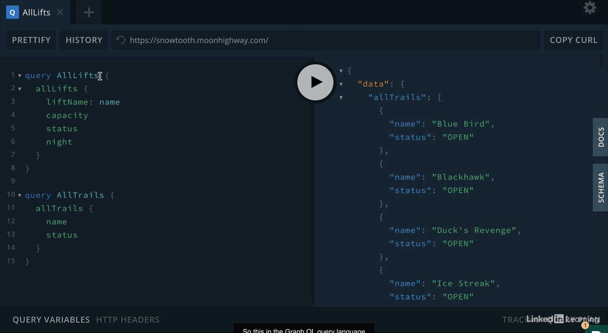Viewport: 608px width, 333px height.
Task: Click the 'night' field on line 6
Action: pyautogui.click(x=59, y=142)
